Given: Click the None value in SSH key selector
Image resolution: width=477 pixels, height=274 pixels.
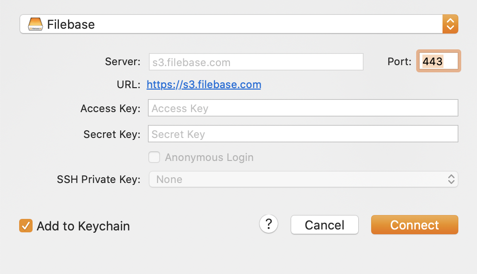Looking at the screenshot, I should pos(169,179).
